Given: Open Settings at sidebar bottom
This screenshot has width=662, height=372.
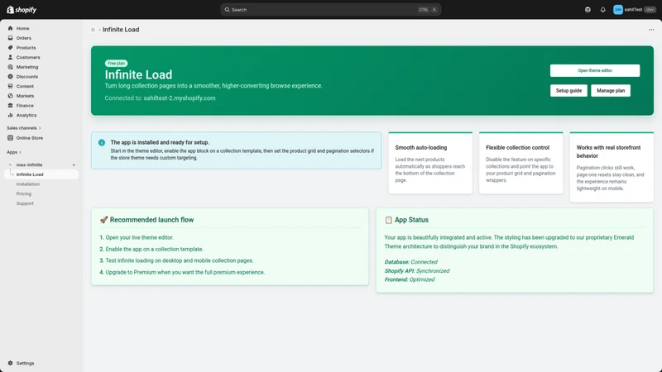Looking at the screenshot, I should (x=25, y=363).
